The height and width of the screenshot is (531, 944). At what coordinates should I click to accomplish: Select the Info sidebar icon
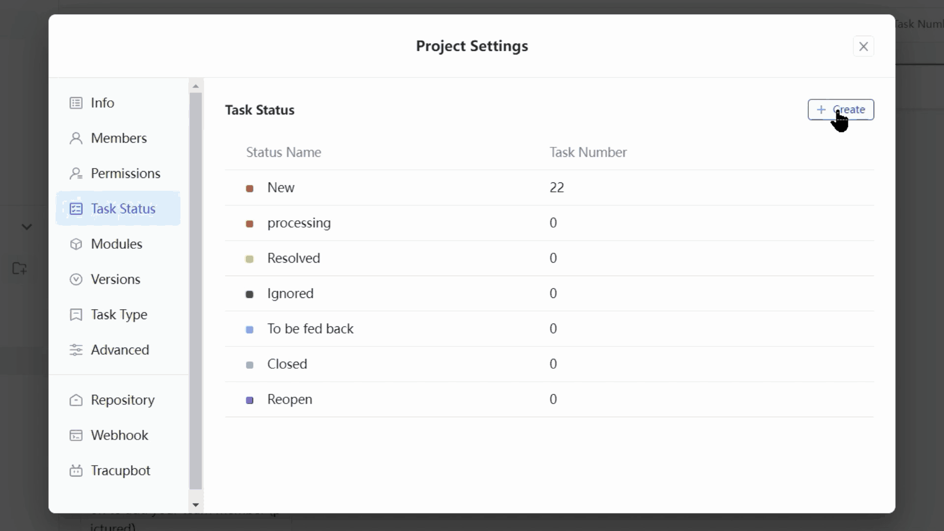77,103
